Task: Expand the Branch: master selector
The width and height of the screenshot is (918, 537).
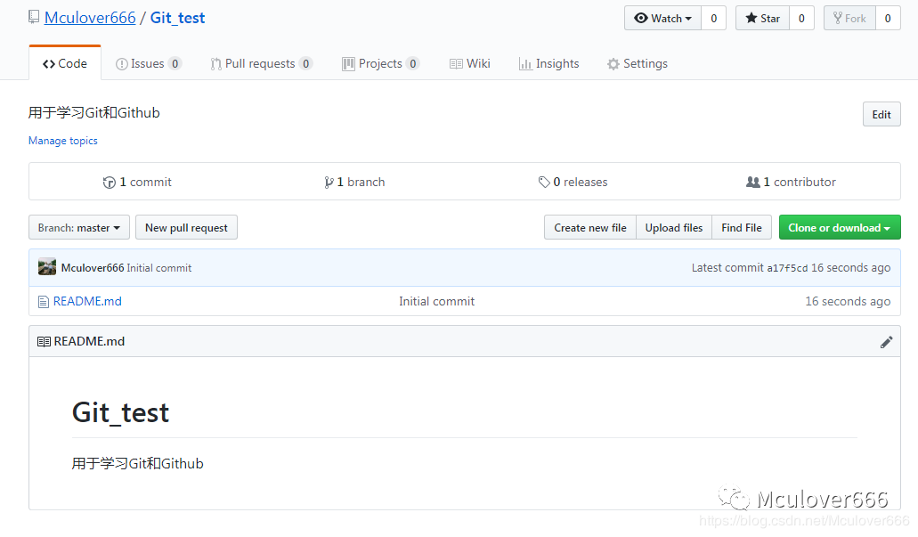Action: pos(79,228)
